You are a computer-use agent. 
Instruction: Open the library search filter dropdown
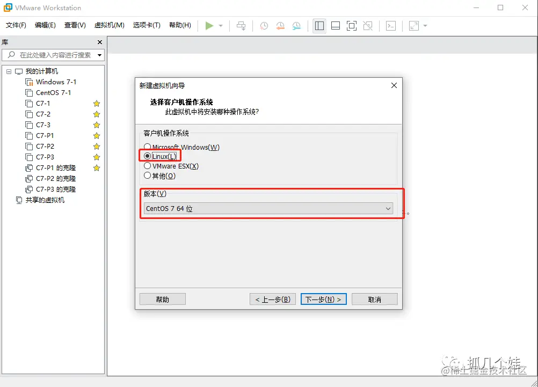[99, 55]
